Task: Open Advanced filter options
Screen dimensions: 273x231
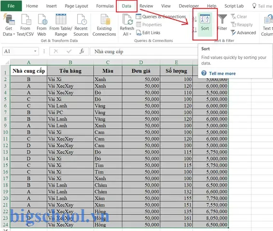Action: [x=243, y=33]
